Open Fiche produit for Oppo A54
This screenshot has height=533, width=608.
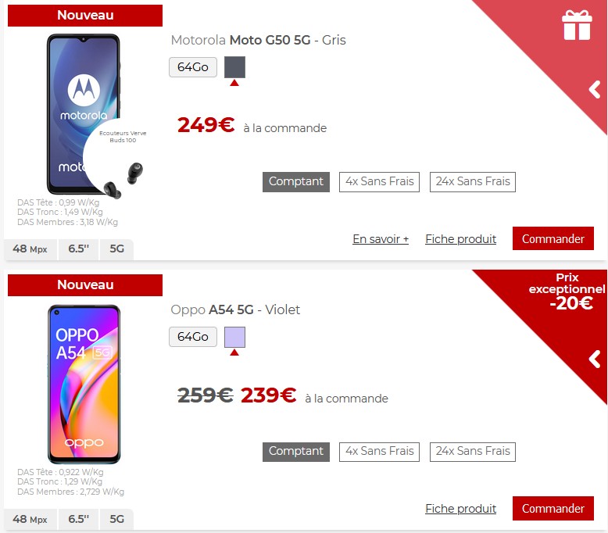[x=460, y=509]
